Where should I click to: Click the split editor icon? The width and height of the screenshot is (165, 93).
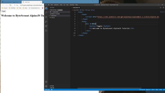[x=163, y=7]
